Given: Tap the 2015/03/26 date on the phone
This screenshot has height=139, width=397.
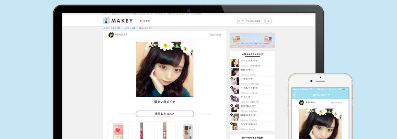Looking at the screenshot, I should click(336, 103).
